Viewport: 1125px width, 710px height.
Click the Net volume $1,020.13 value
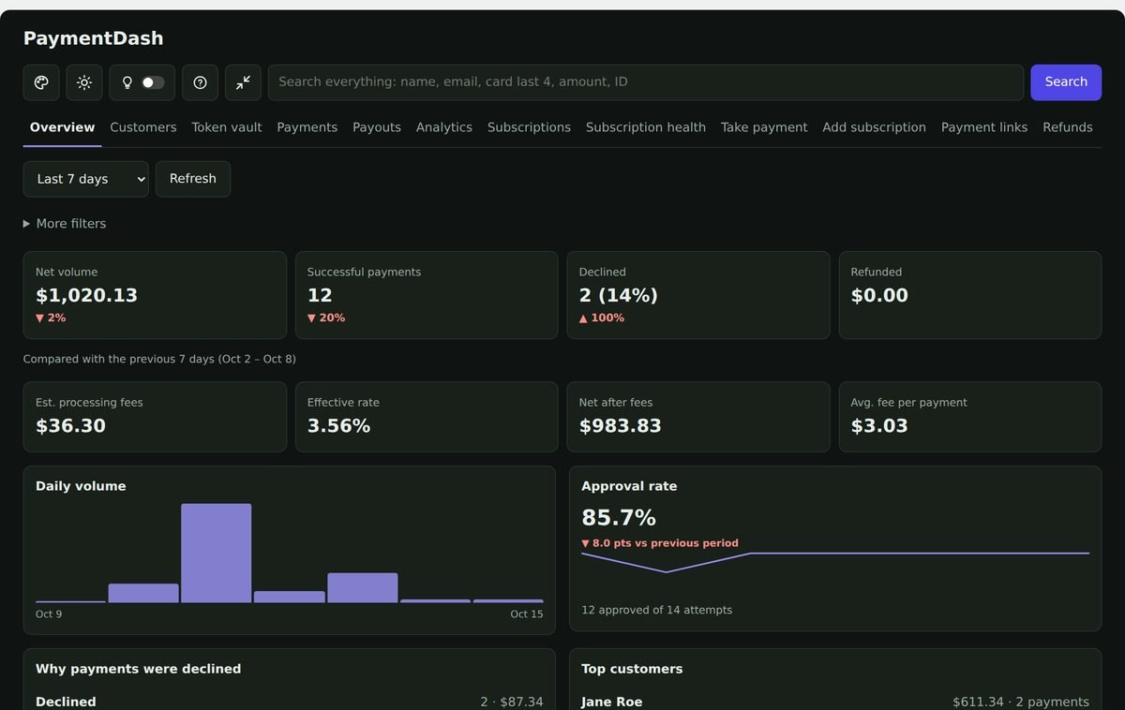87,296
